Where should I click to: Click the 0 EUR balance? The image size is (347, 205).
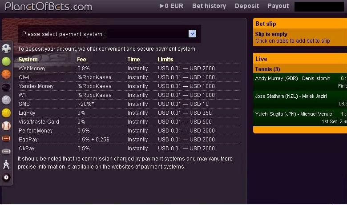(x=174, y=6)
